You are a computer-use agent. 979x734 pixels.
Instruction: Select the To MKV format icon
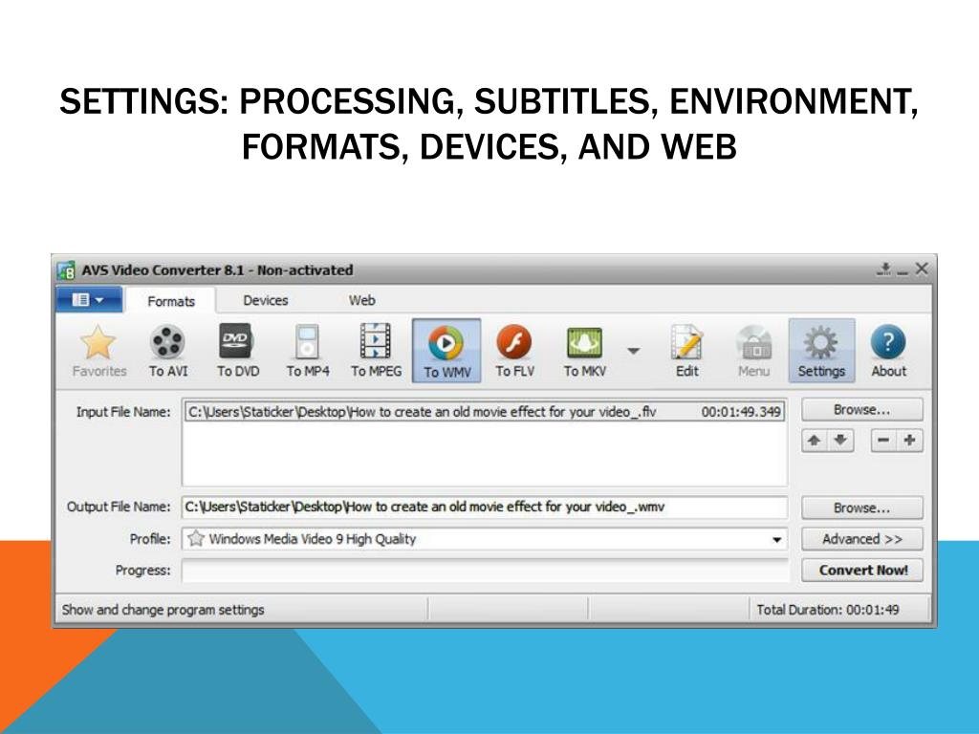tap(584, 350)
